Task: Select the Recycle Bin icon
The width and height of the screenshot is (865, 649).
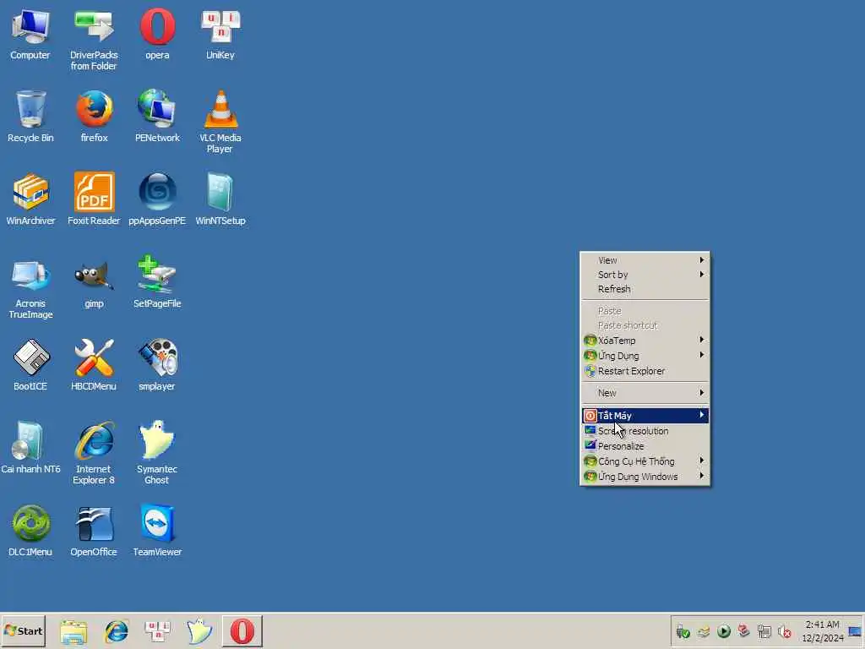Action: click(x=30, y=117)
